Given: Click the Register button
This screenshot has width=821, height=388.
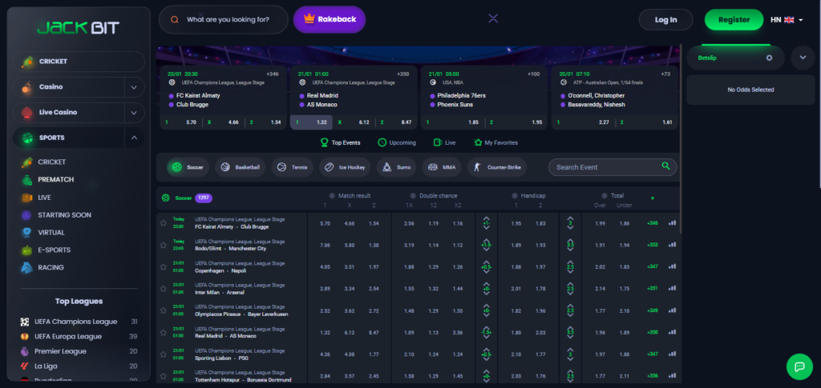Looking at the screenshot, I should click(734, 20).
